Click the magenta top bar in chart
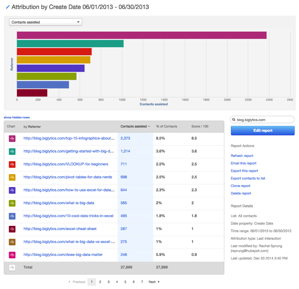Image resolution: width=299 pixels, height=289 pixels. pos(142,35)
